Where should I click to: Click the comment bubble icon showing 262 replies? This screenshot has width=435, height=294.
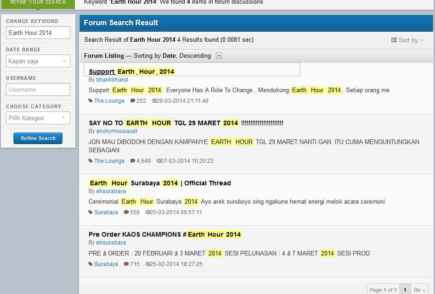click(x=134, y=100)
